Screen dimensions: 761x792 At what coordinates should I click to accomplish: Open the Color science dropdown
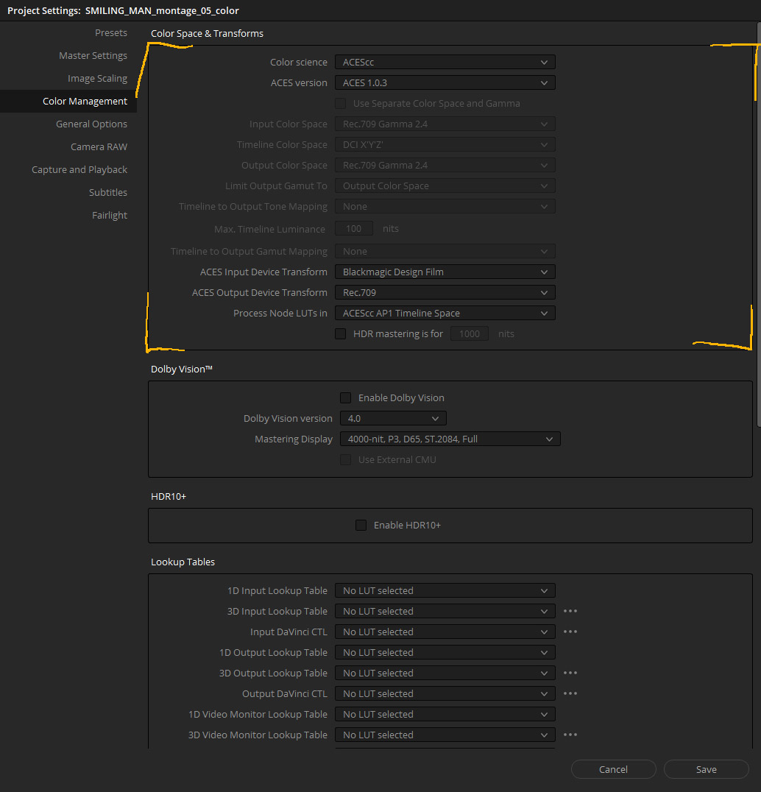pyautogui.click(x=445, y=62)
